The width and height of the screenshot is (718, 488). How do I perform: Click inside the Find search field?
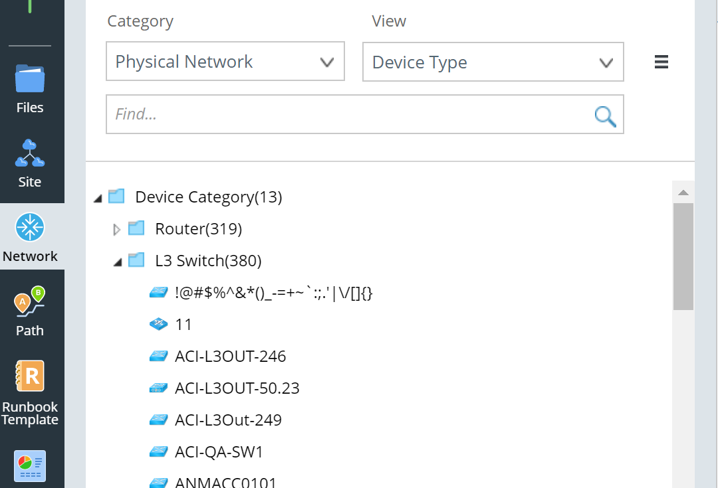(299, 114)
